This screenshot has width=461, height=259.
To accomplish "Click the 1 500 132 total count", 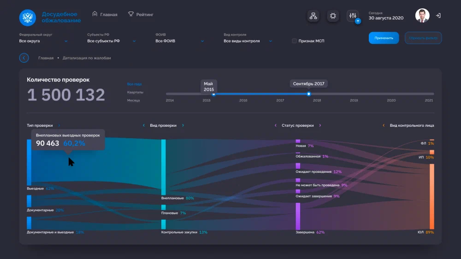I will click(x=66, y=94).
